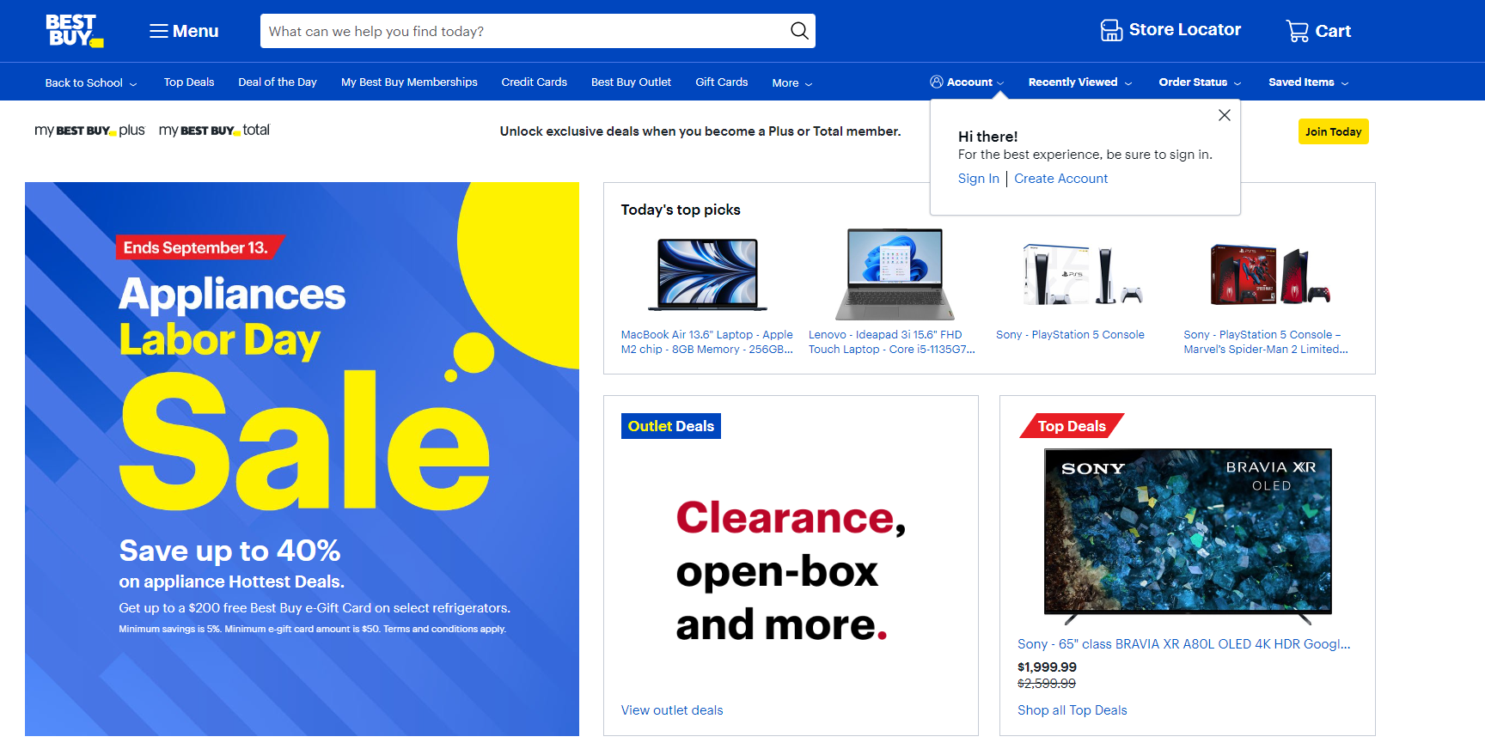Click the My Best Buy Total logo
1485x749 pixels.
214,131
